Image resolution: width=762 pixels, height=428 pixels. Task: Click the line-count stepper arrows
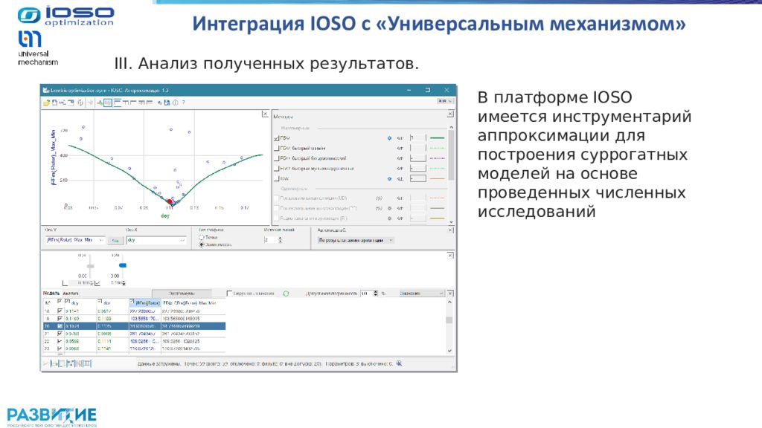(280, 240)
